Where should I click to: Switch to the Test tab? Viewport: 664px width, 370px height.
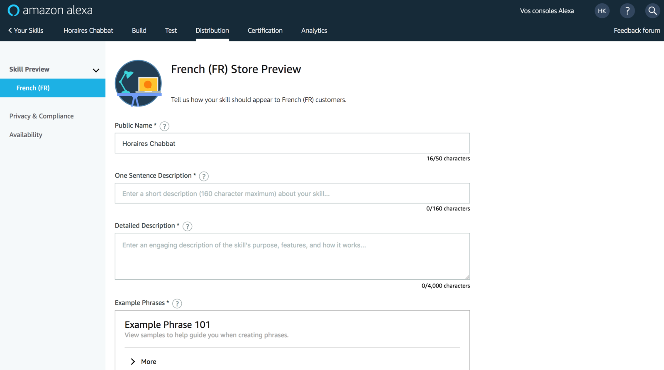[171, 31]
